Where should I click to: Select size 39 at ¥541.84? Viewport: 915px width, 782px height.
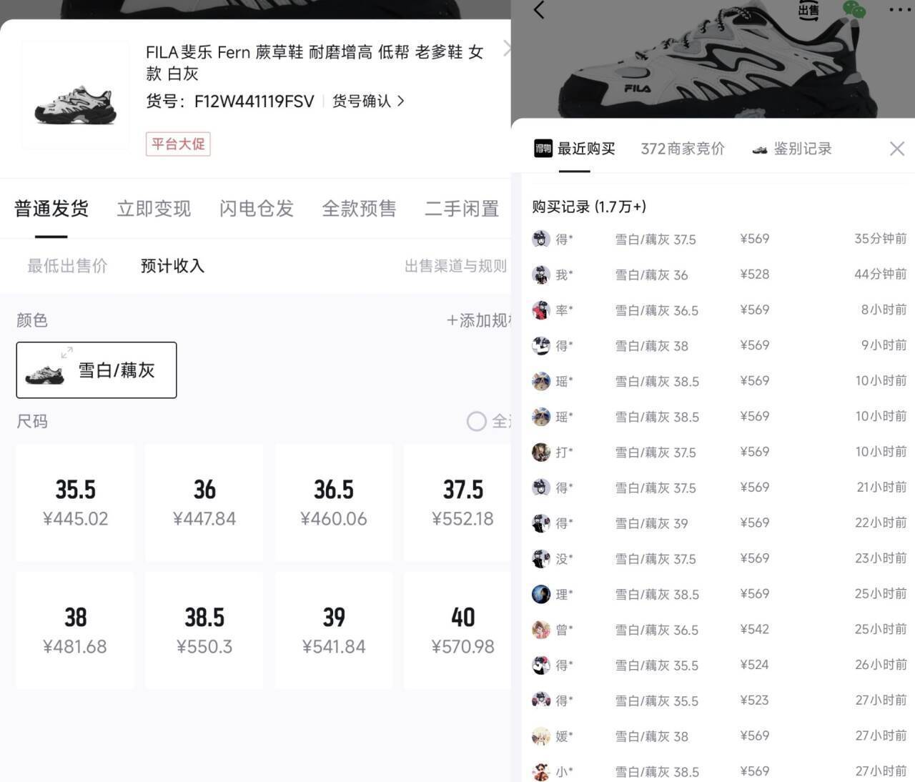pos(334,630)
